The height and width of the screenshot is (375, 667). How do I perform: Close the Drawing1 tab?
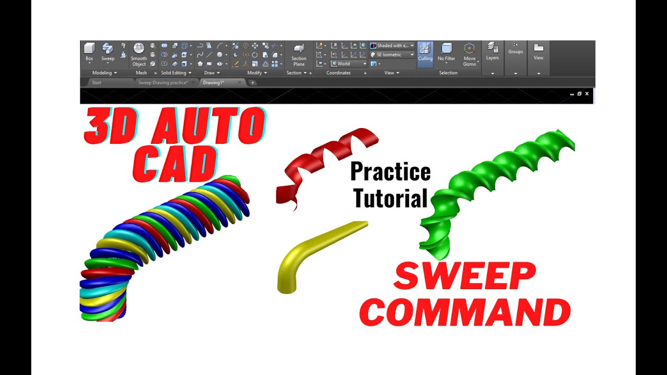pos(240,82)
